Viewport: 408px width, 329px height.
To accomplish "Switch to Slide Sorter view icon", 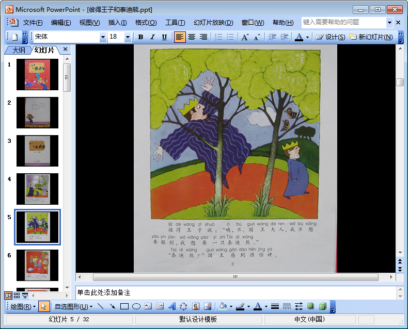I will pyautogui.click(x=17, y=295).
